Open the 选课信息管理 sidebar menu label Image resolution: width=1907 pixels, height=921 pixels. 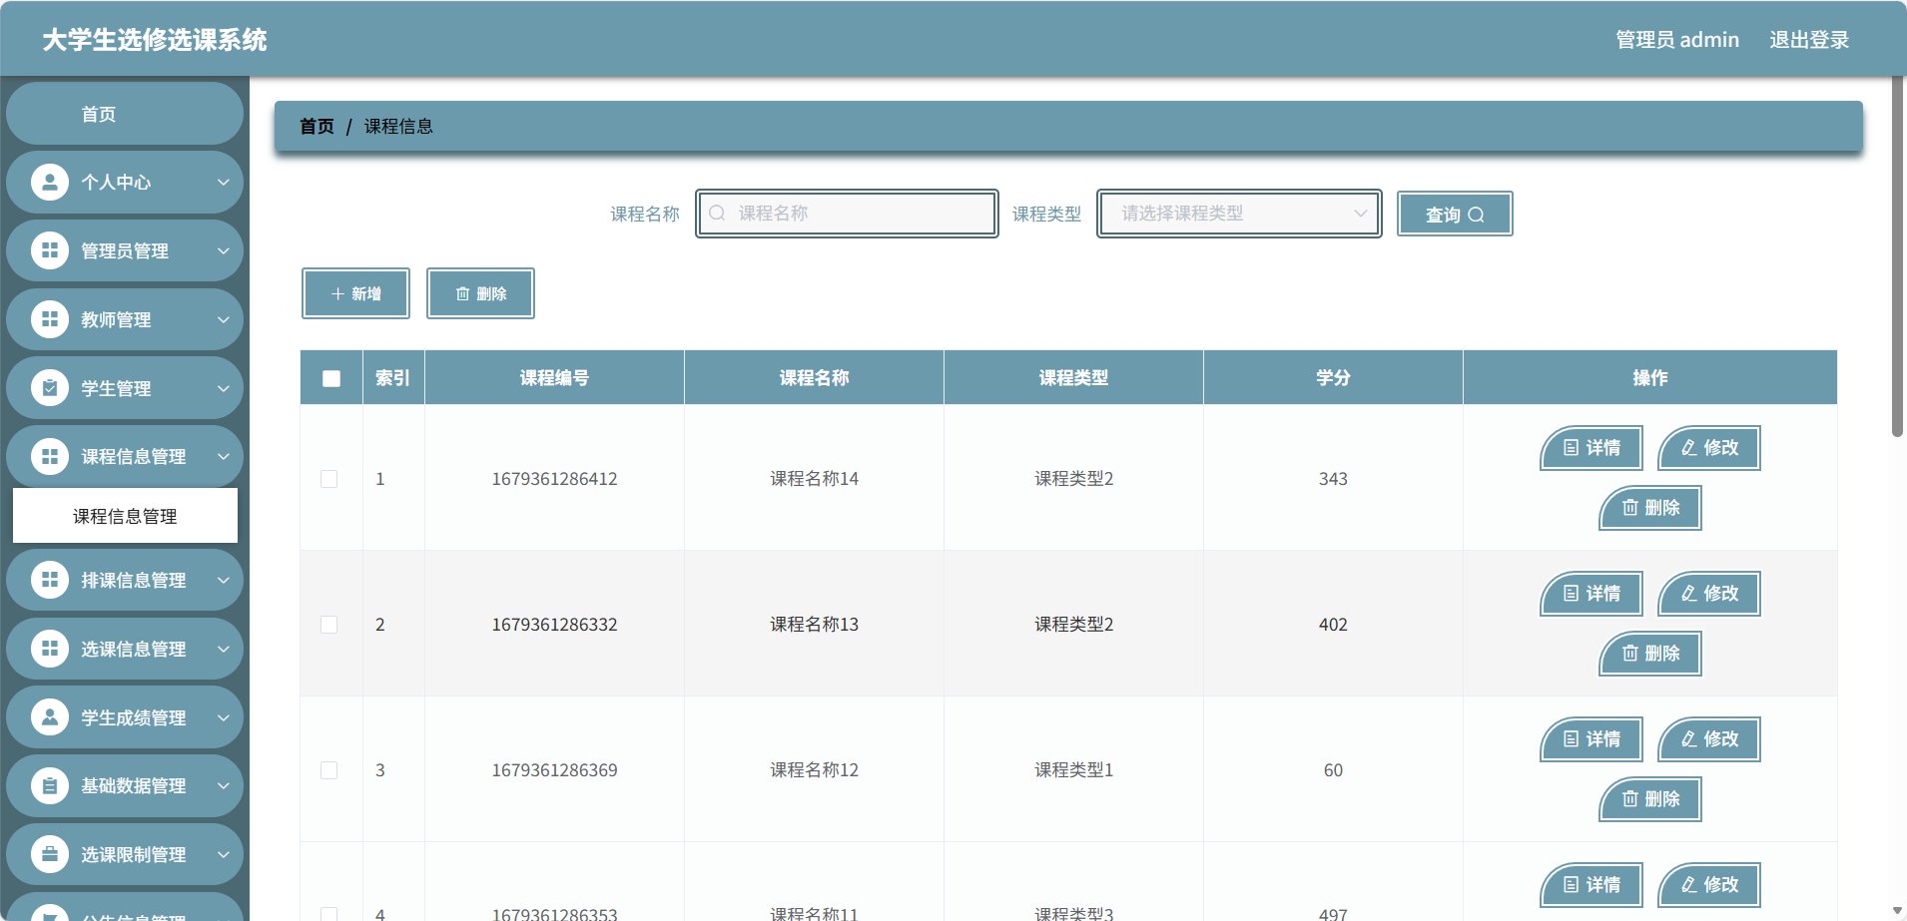[134, 649]
